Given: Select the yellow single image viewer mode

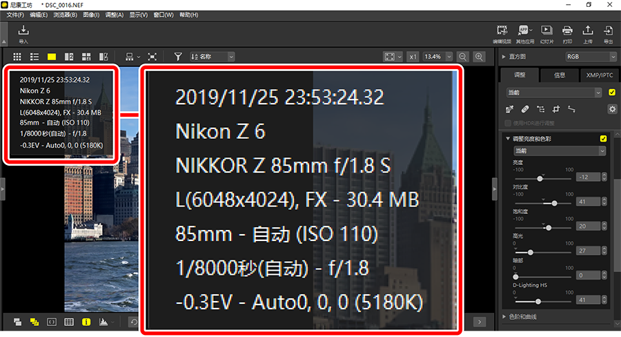Looking at the screenshot, I should [x=52, y=57].
